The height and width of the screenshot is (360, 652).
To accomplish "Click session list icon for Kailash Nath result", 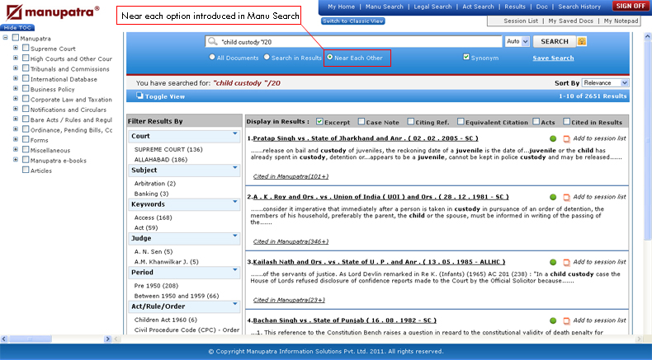I will coord(566,263).
